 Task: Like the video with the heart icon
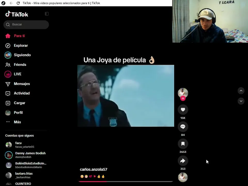(x=183, y=110)
